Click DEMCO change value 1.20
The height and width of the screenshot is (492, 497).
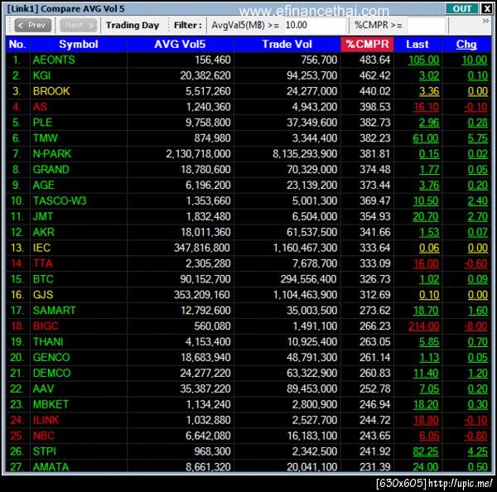(478, 373)
